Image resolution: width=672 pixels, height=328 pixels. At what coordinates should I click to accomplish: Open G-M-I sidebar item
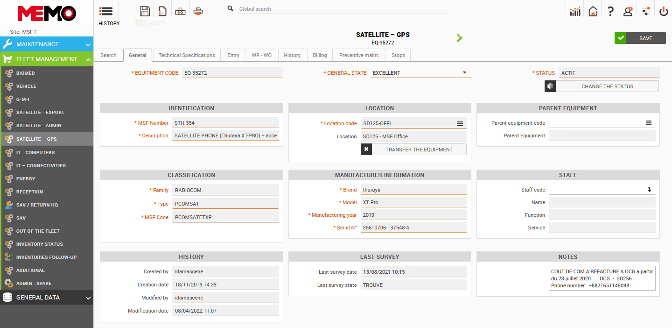click(47, 99)
